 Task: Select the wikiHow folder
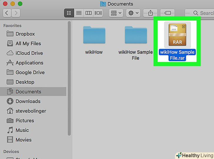[x=94, y=35]
